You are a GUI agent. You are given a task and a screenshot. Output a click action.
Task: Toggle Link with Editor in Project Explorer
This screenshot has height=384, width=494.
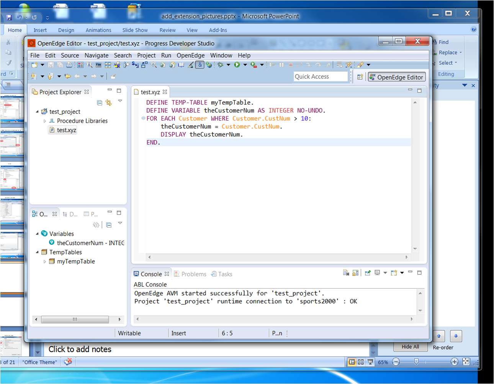tap(109, 103)
